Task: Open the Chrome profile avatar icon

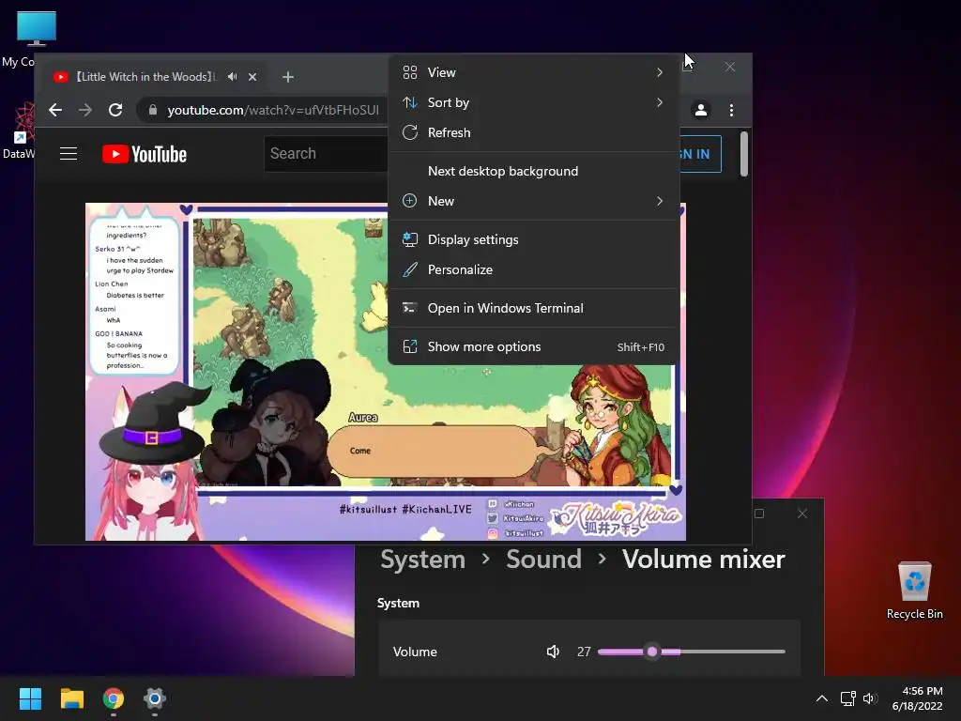Action: [x=701, y=110]
